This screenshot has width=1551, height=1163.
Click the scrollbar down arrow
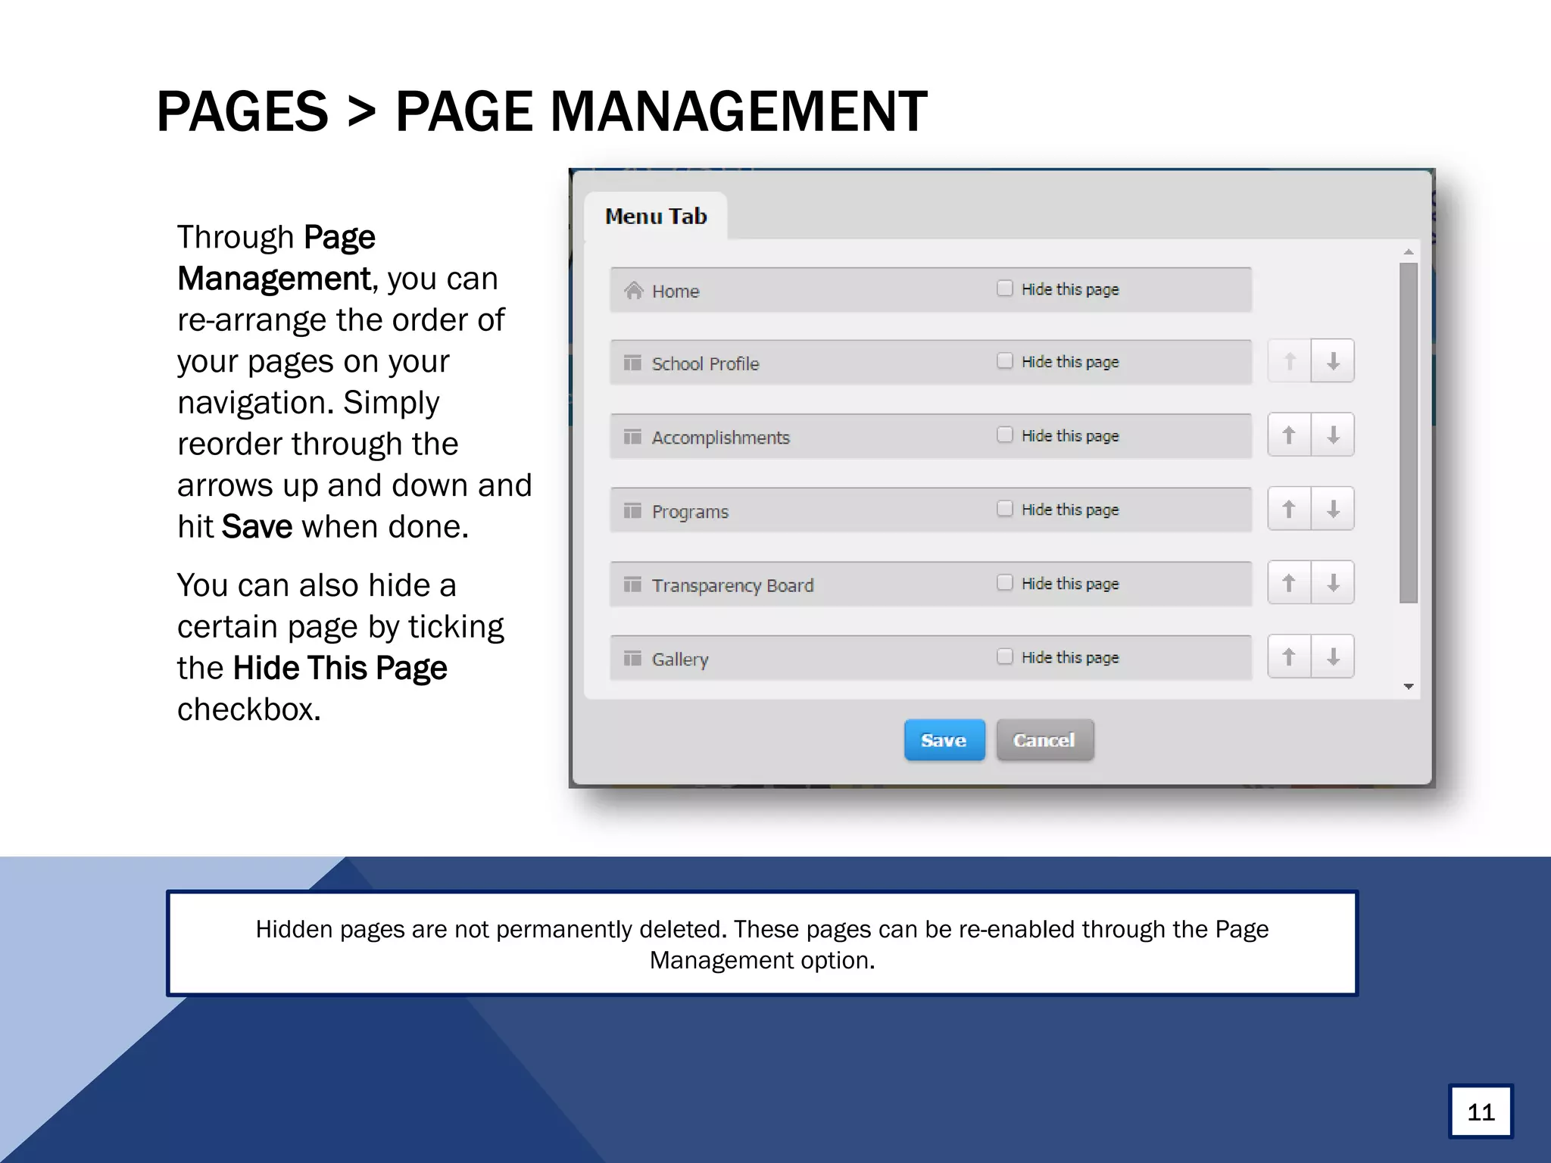point(1409,687)
